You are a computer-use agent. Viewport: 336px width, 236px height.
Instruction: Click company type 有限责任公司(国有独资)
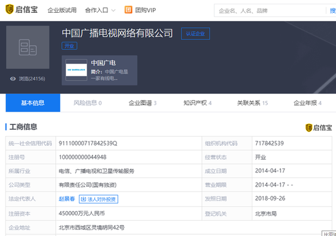[87, 185]
